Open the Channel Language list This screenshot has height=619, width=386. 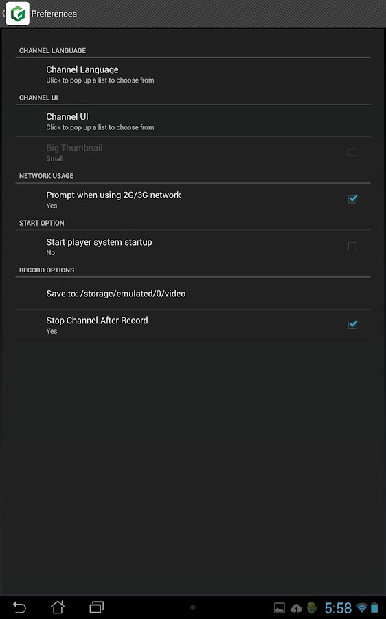(x=193, y=74)
